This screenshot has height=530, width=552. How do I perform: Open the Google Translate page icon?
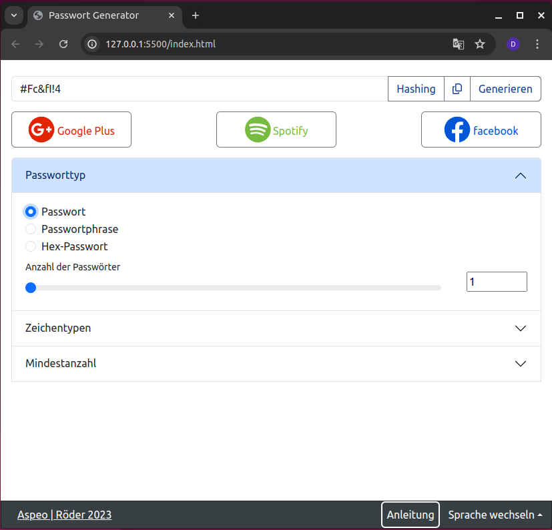(x=458, y=44)
